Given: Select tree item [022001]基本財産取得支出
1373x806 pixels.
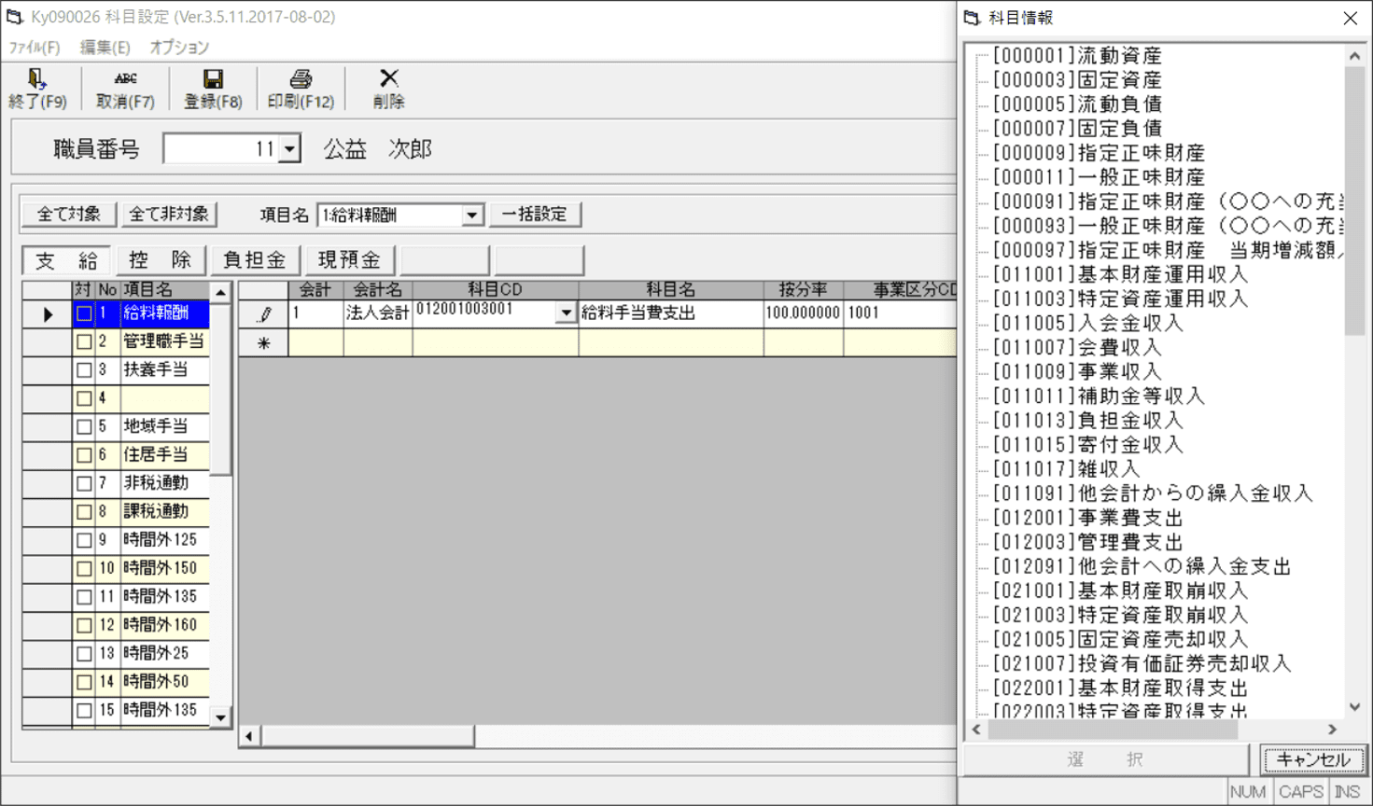Looking at the screenshot, I should point(1120,688).
